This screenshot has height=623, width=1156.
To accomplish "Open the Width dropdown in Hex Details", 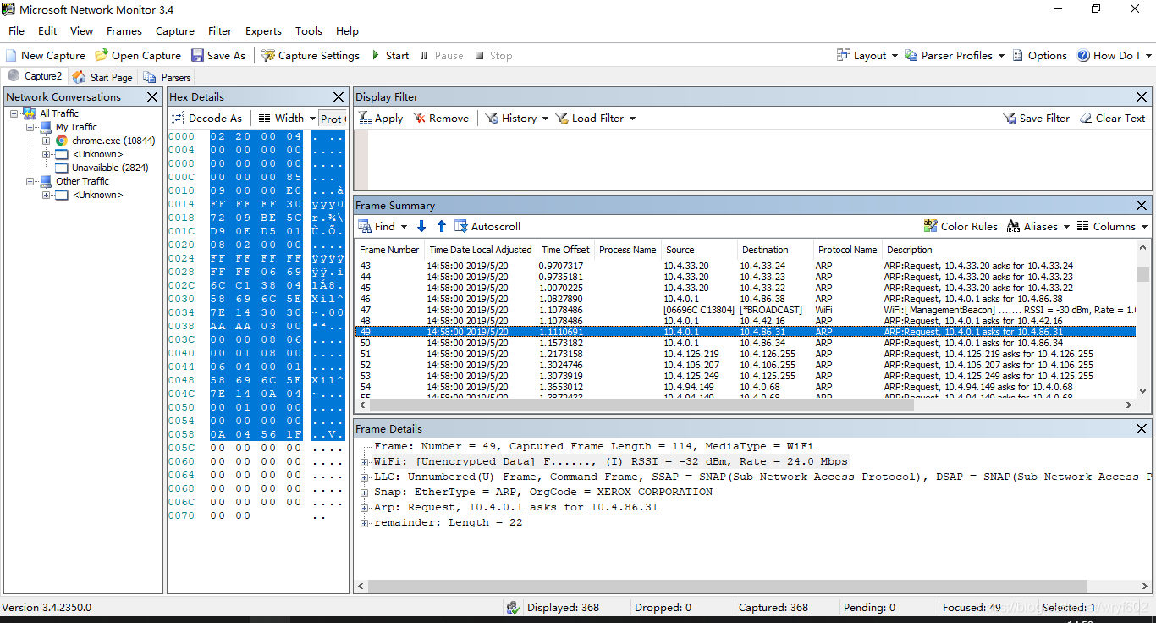I will [x=287, y=119].
